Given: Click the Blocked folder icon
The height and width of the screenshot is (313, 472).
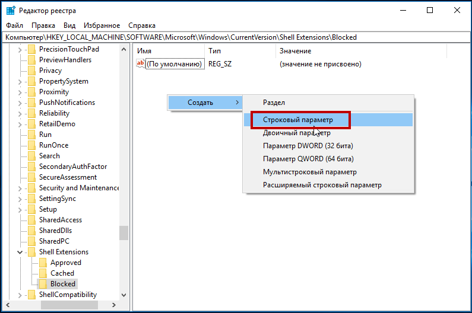Looking at the screenshot, I should pos(43,284).
